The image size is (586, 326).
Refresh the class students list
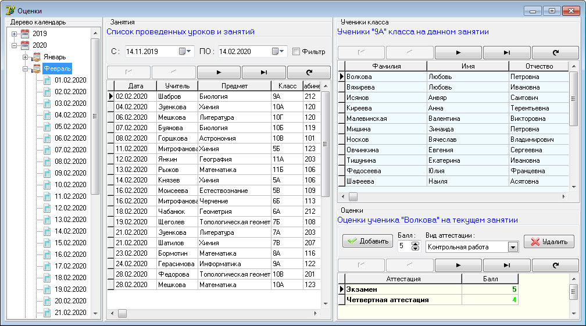555,52
